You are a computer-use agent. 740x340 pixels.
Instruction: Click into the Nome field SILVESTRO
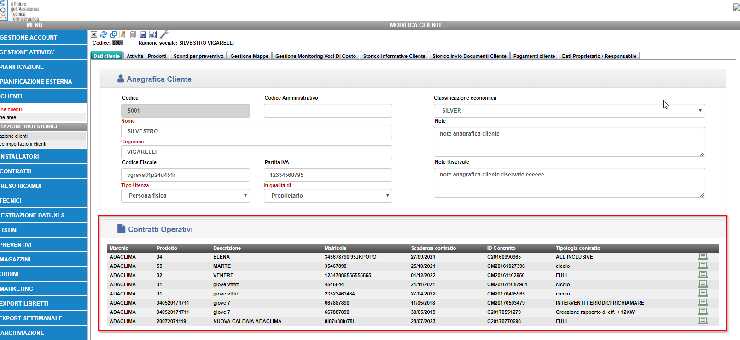pos(256,131)
